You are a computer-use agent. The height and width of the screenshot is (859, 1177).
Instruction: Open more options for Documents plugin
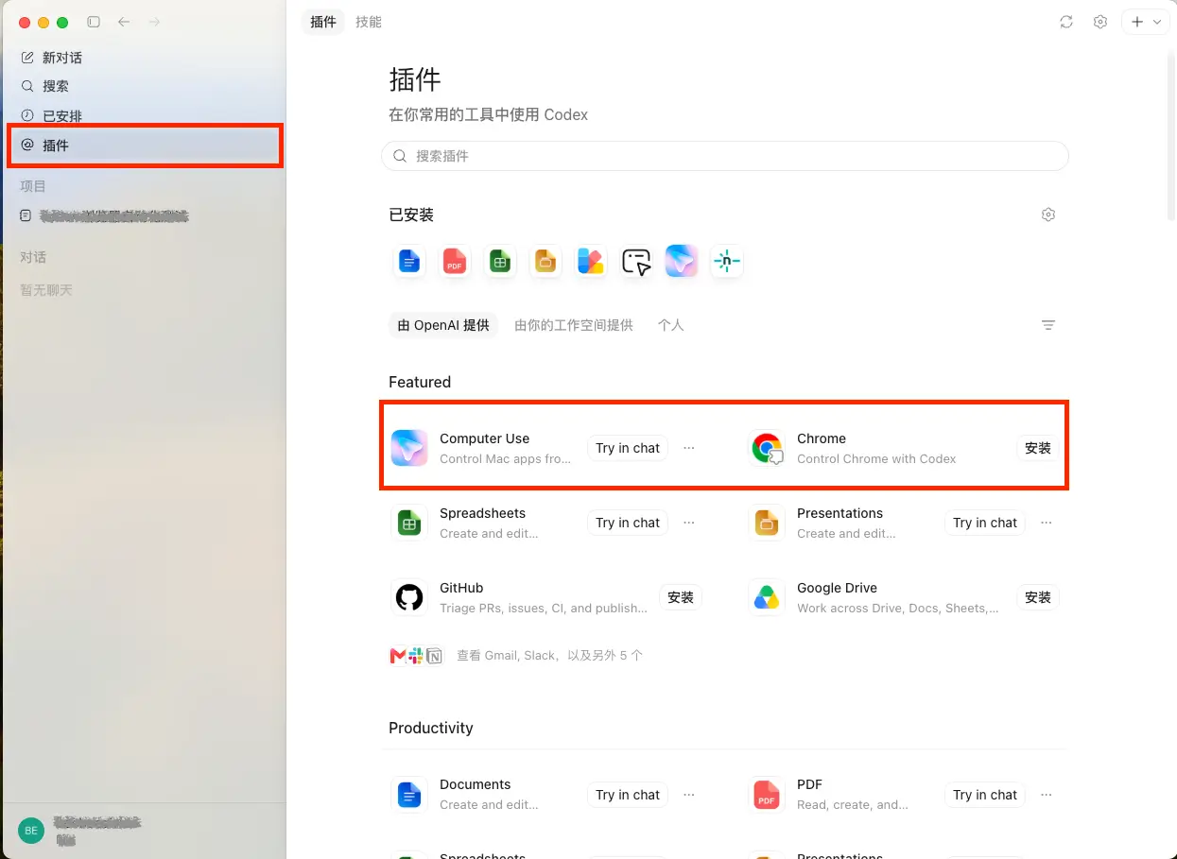[x=689, y=795]
